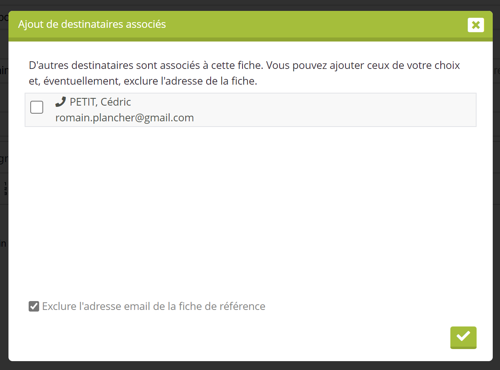Click the empty area left of the green confirm button

coord(323,337)
